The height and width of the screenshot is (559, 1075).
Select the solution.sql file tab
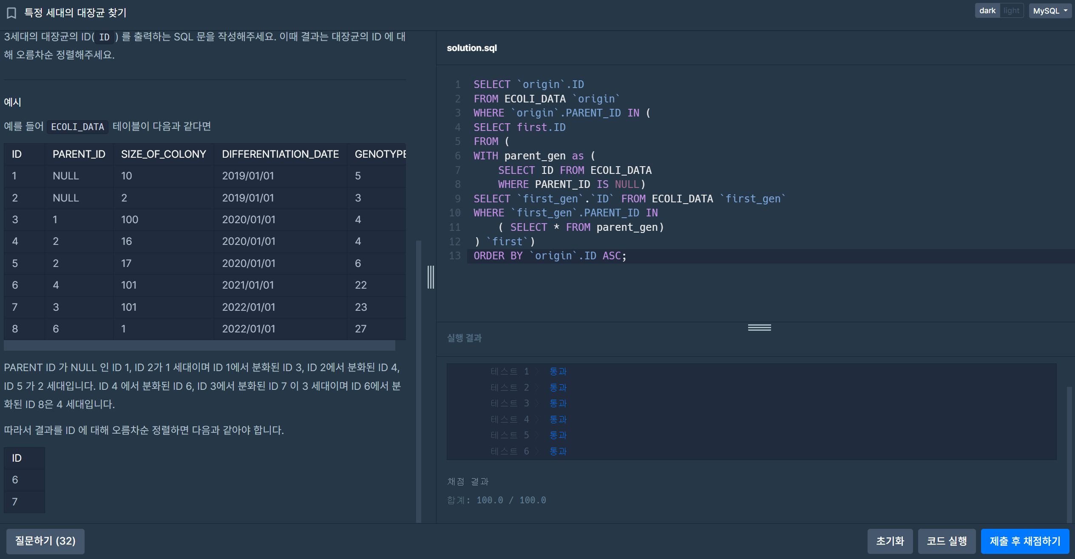471,48
